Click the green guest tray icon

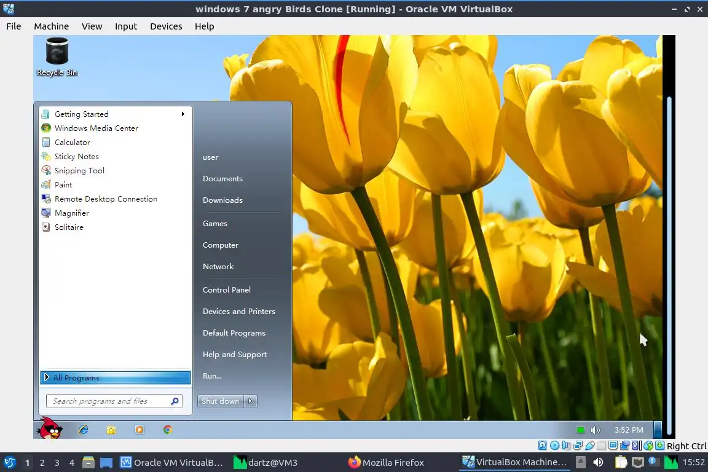click(x=581, y=430)
